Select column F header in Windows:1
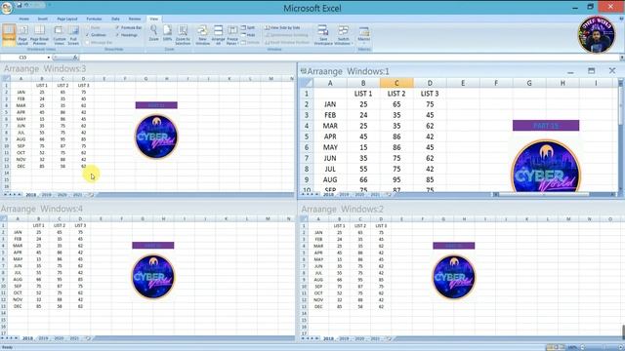 click(x=496, y=83)
